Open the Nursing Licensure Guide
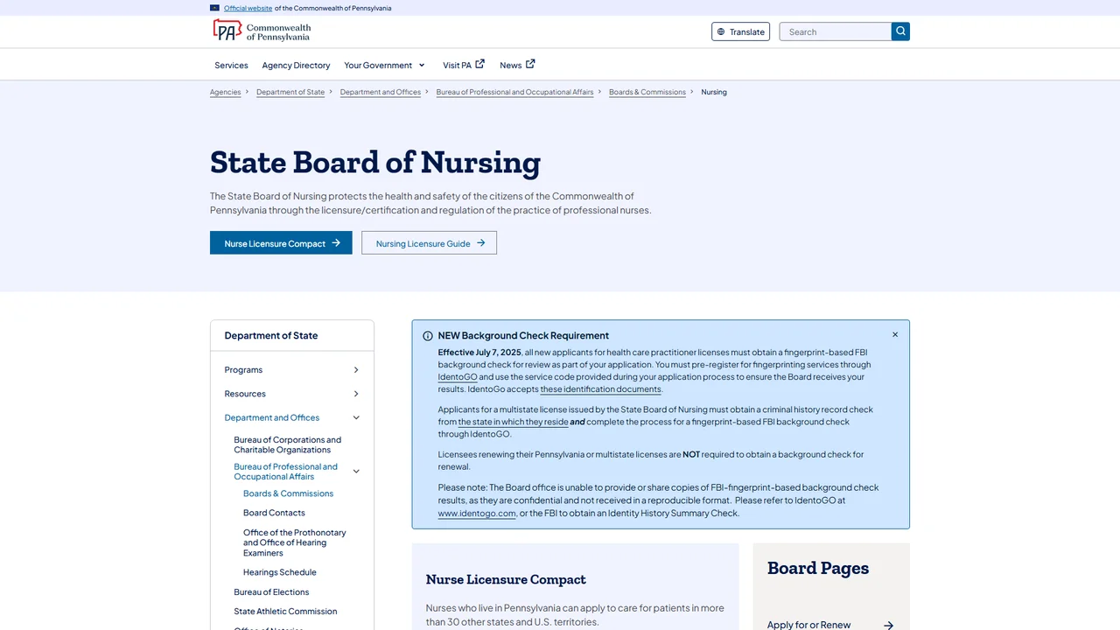The width and height of the screenshot is (1120, 630). pyautogui.click(x=429, y=243)
